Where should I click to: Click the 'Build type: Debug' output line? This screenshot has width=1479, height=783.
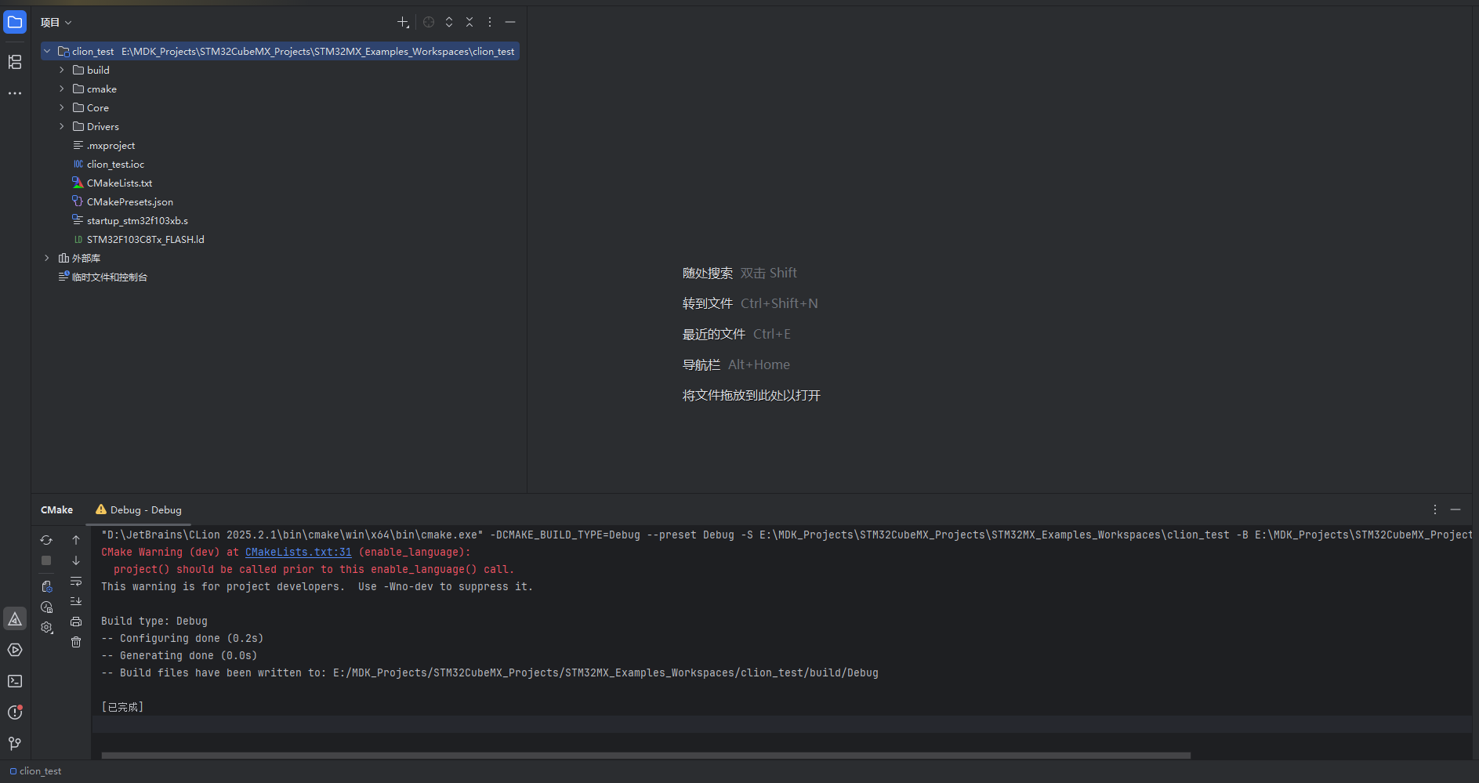pos(154,622)
